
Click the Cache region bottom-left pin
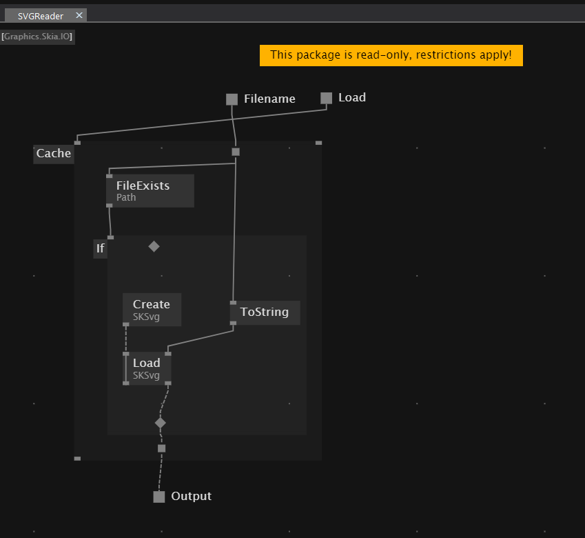coord(77,459)
